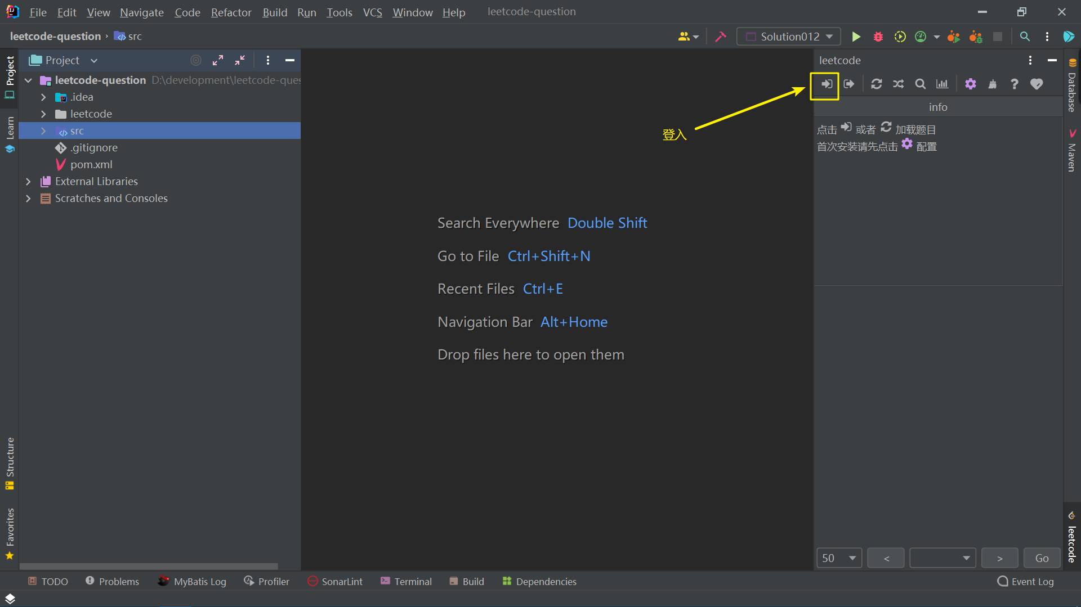Viewport: 1081px width, 607px height.
Task: Open the Code With Me users icon
Action: pyautogui.click(x=688, y=37)
